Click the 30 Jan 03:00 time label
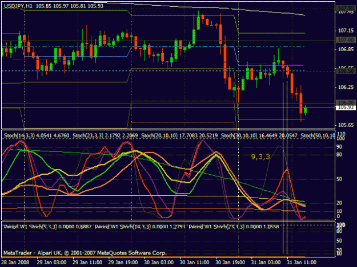This screenshot has height=267, width=357. coord(159,262)
